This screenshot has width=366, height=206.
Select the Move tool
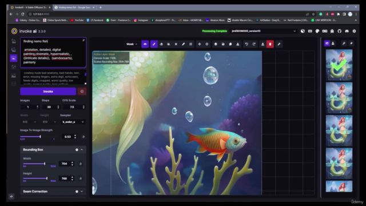(200, 44)
